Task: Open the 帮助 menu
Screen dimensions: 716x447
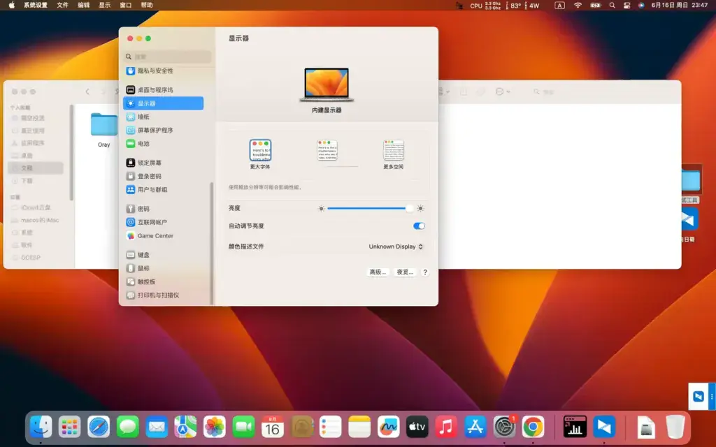Action: [x=147, y=6]
